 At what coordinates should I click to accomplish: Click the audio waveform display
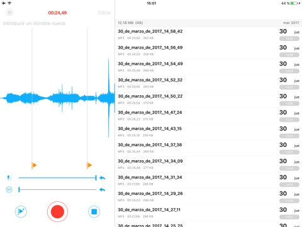[x=57, y=98]
